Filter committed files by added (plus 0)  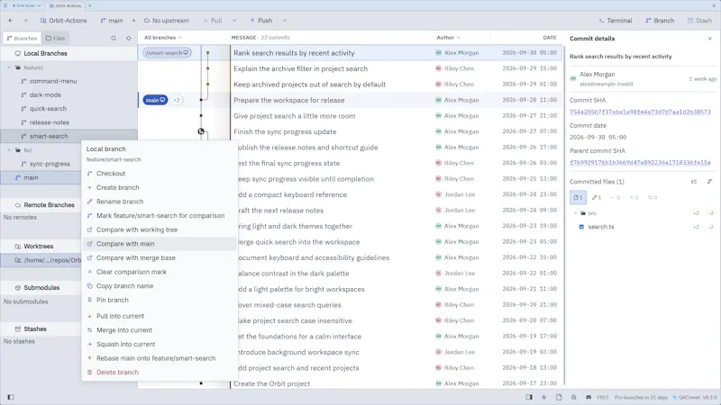pos(634,197)
